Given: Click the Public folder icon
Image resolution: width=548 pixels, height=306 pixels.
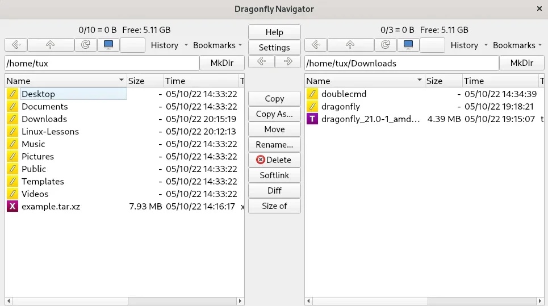Looking at the screenshot, I should point(12,169).
